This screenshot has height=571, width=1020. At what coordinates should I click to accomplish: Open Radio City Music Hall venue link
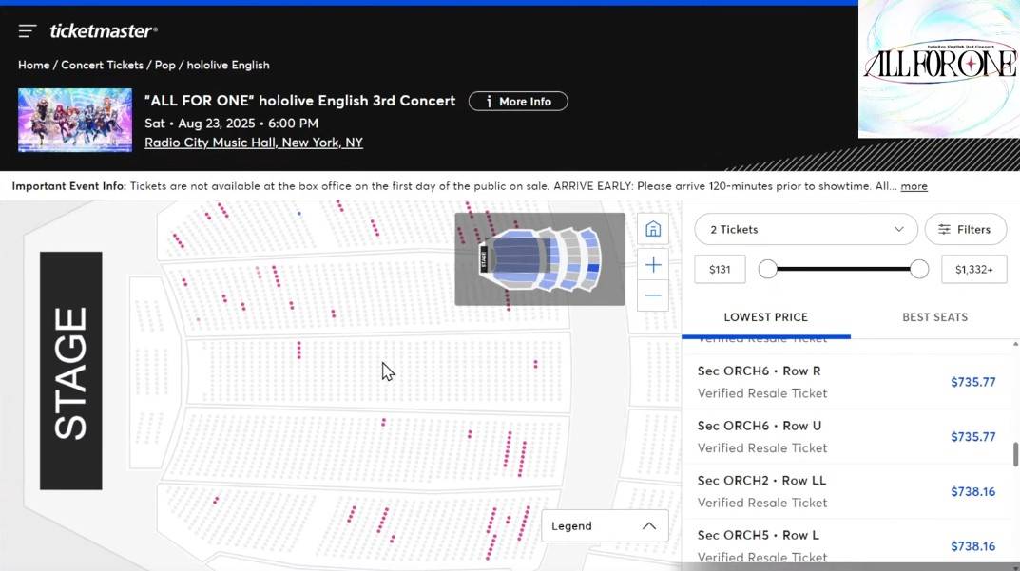[x=254, y=143]
